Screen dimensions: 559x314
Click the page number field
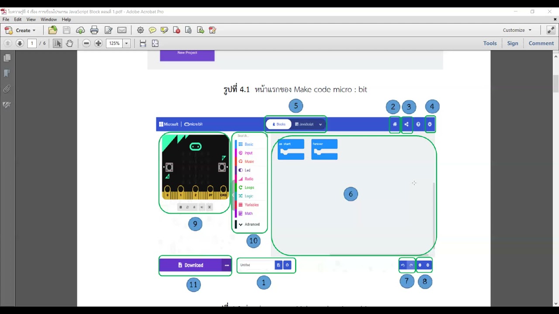32,43
